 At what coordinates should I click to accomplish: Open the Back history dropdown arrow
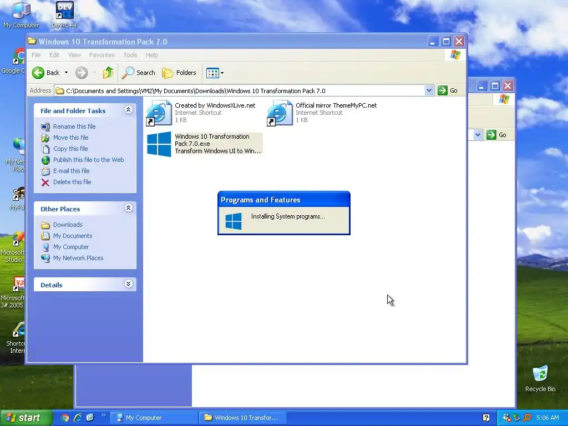(x=67, y=73)
